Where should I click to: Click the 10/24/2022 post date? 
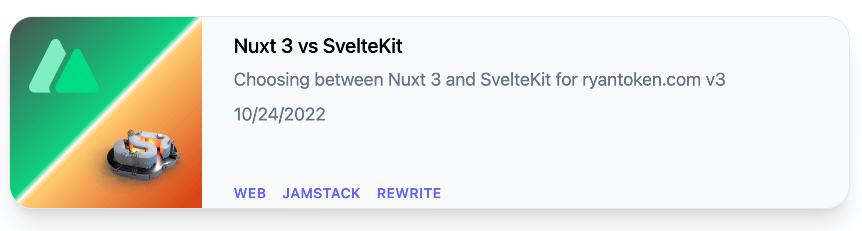point(280,115)
